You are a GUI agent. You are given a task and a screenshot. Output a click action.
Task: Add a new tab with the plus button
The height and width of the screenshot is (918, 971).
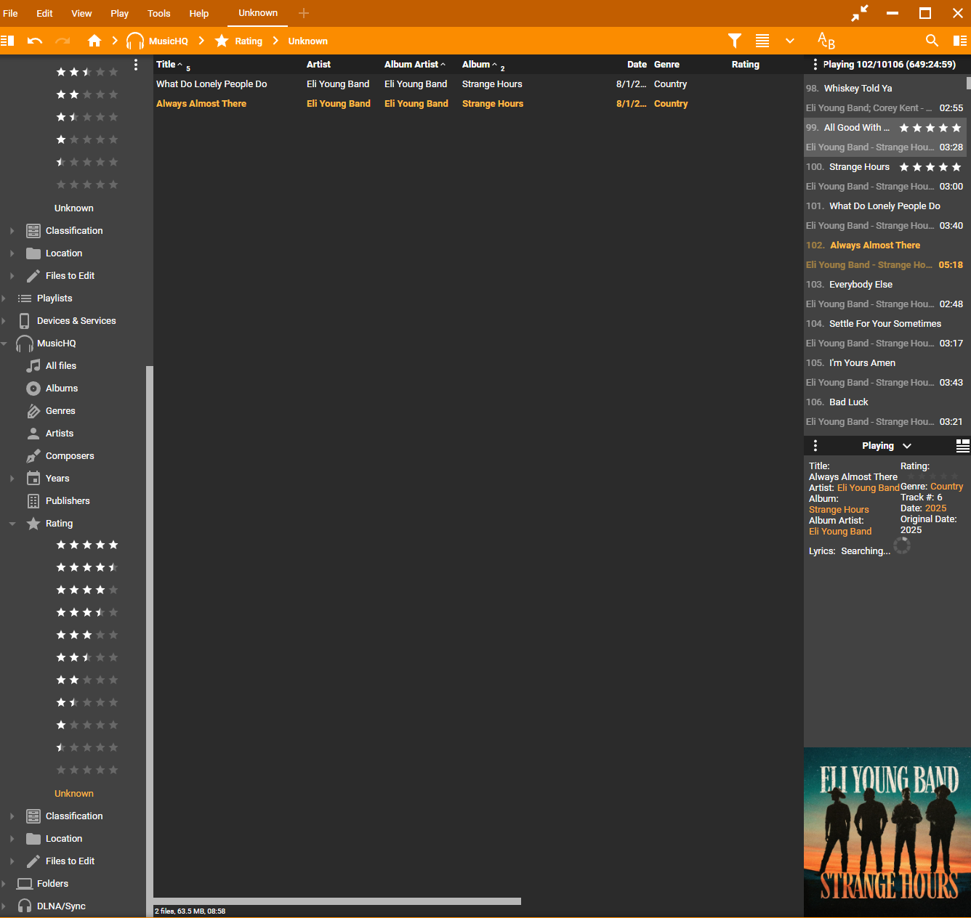pyautogui.click(x=304, y=13)
